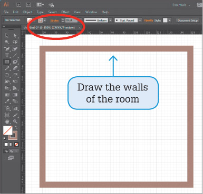Enable Draw Inside mode
This screenshot has height=194, width=203.
(16, 151)
